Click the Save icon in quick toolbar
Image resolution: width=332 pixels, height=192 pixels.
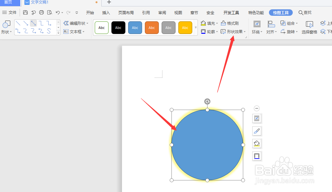(25, 13)
